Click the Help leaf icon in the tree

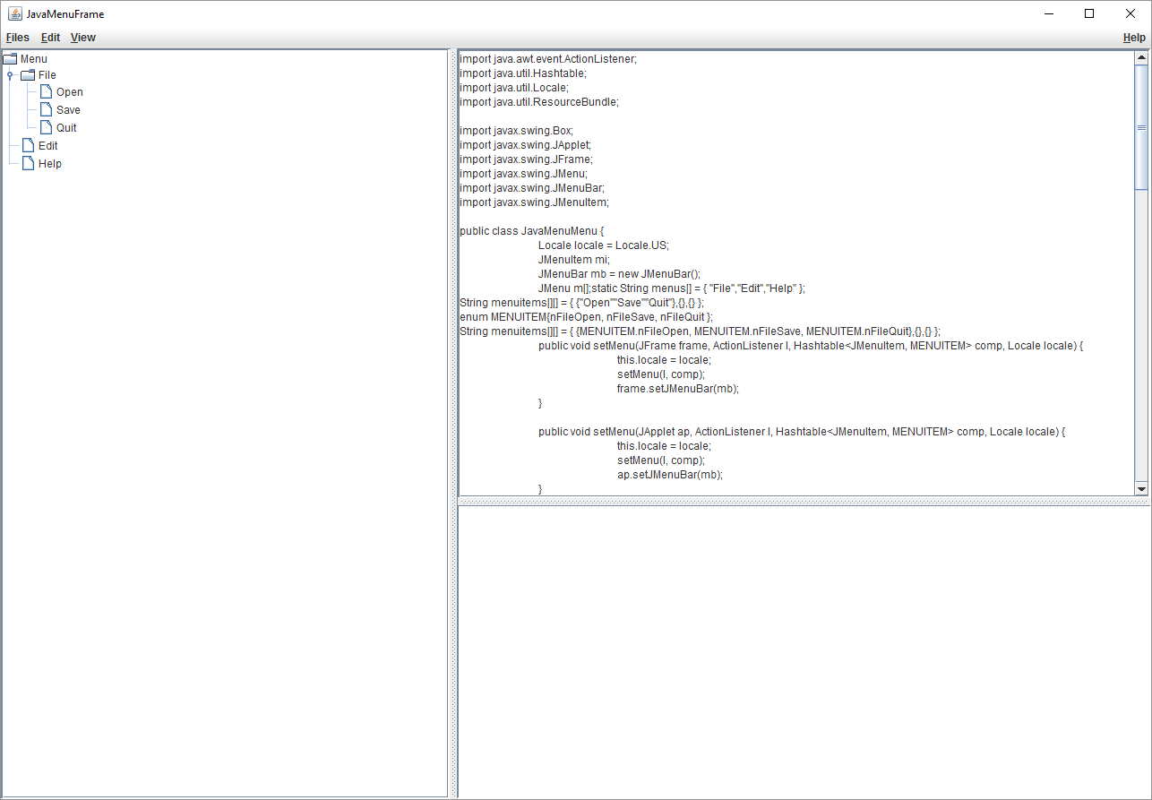click(x=27, y=163)
